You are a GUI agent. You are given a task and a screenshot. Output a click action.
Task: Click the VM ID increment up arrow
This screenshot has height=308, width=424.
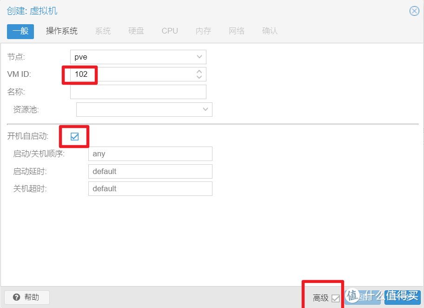pos(199,71)
